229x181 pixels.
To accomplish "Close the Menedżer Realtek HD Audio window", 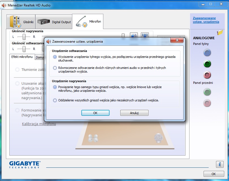I will click(x=221, y=4).
